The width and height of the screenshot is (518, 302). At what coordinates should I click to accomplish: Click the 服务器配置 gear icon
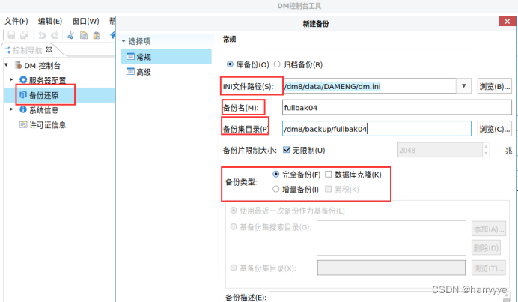pyautogui.click(x=22, y=79)
